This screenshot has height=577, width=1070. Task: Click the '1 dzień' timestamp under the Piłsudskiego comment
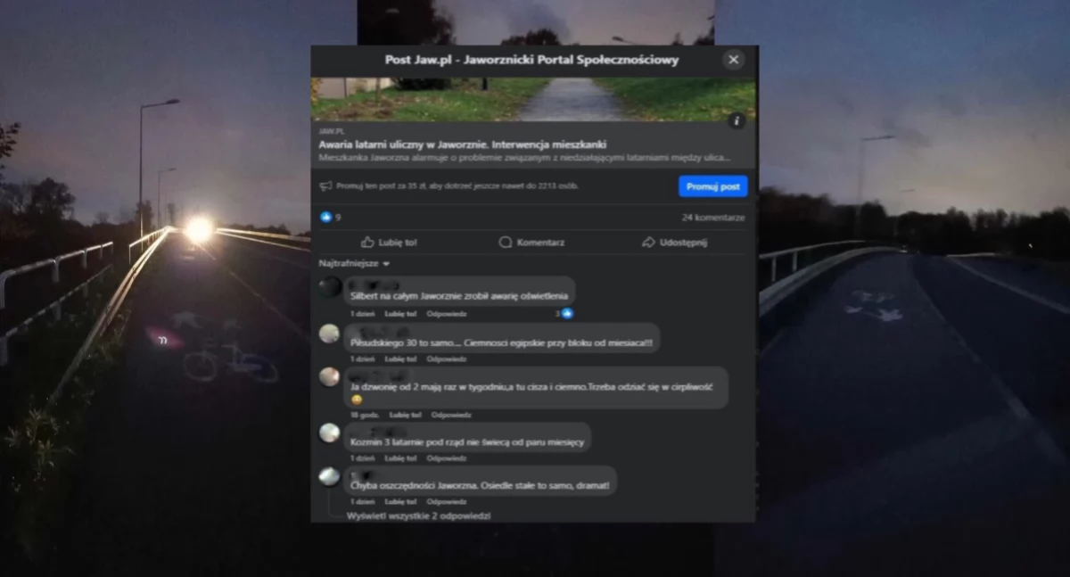(x=362, y=359)
